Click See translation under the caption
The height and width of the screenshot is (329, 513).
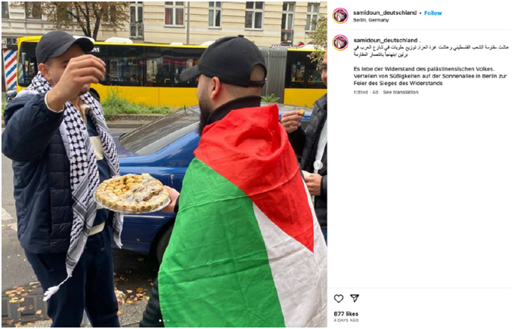tap(401, 92)
